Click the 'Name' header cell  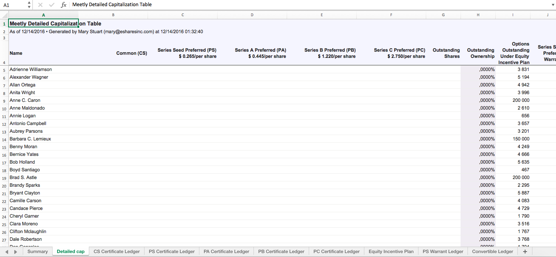[x=43, y=53]
